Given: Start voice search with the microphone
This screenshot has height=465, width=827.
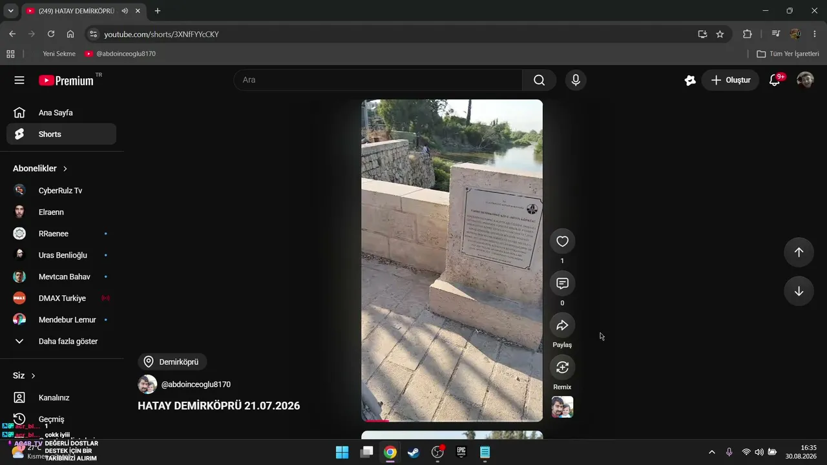Looking at the screenshot, I should 576,80.
